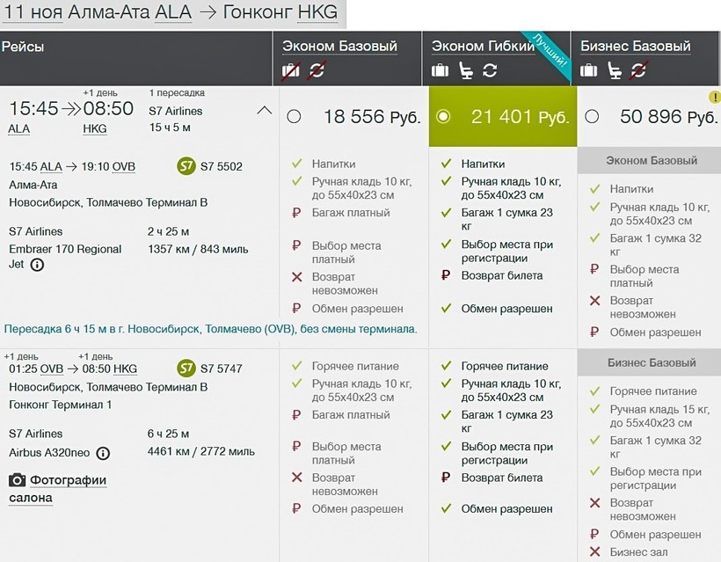
Task: Click seat selection icon under Эконом Гибкий
Action: (x=465, y=70)
